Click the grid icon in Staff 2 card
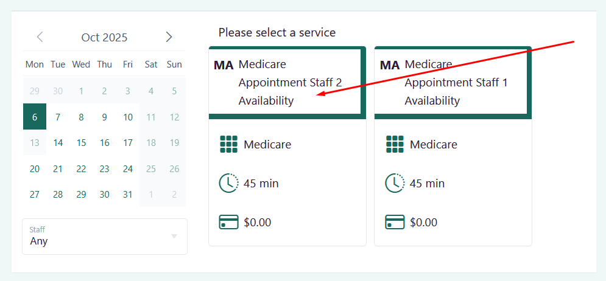The width and height of the screenshot is (606, 281). pyautogui.click(x=228, y=145)
